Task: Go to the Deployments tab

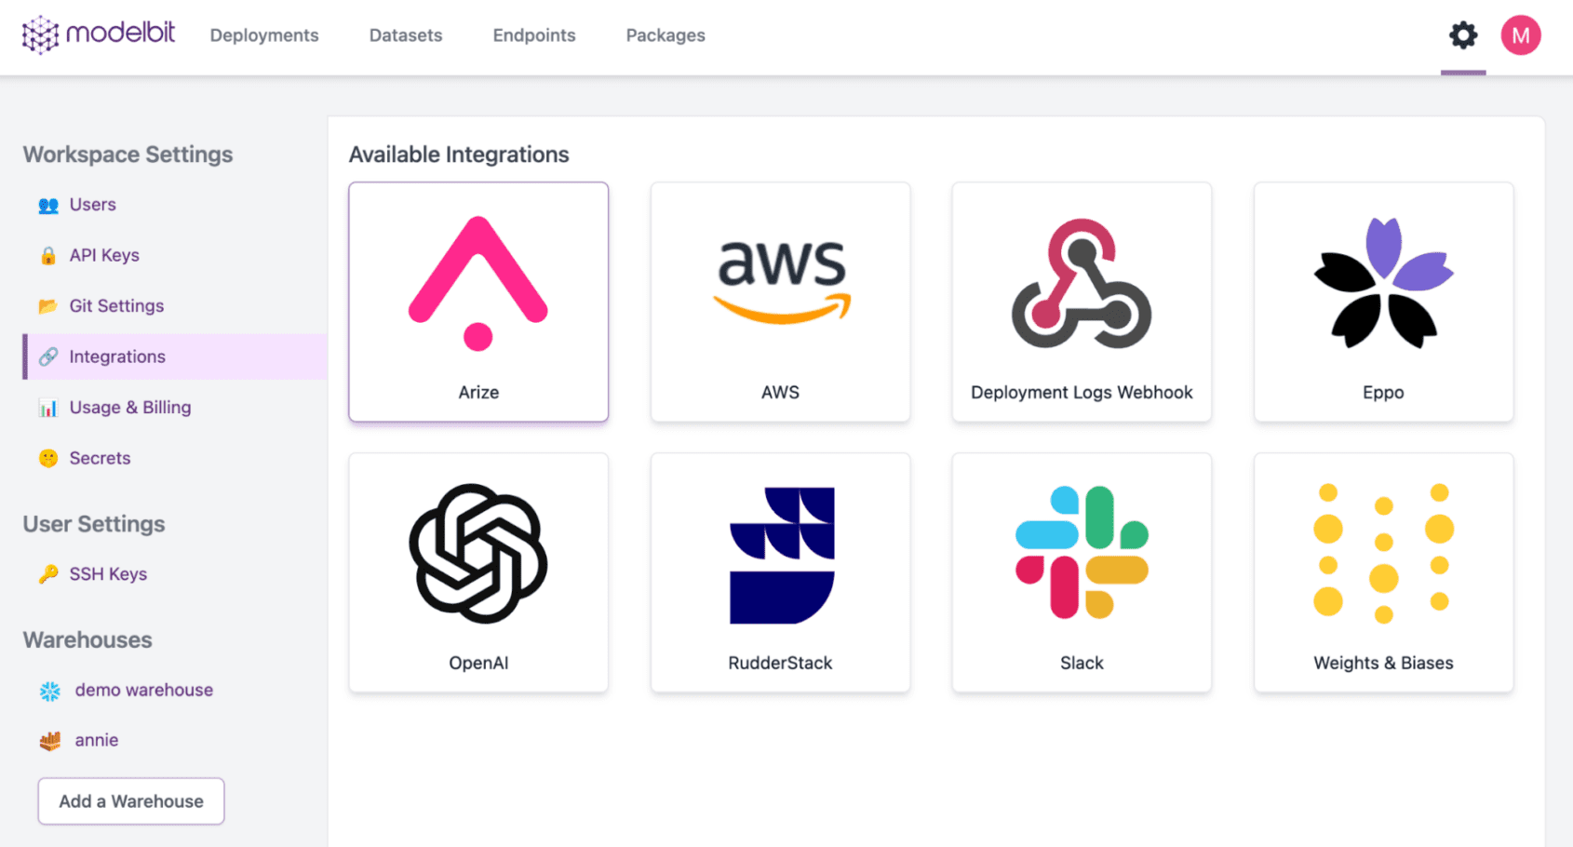Action: click(264, 35)
